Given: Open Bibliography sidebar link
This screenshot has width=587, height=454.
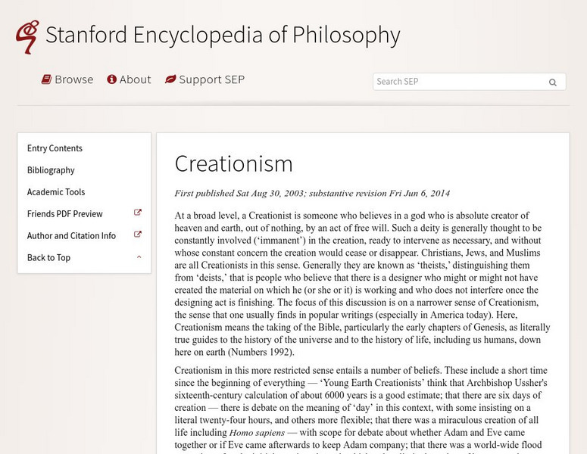Looking at the screenshot, I should (51, 170).
